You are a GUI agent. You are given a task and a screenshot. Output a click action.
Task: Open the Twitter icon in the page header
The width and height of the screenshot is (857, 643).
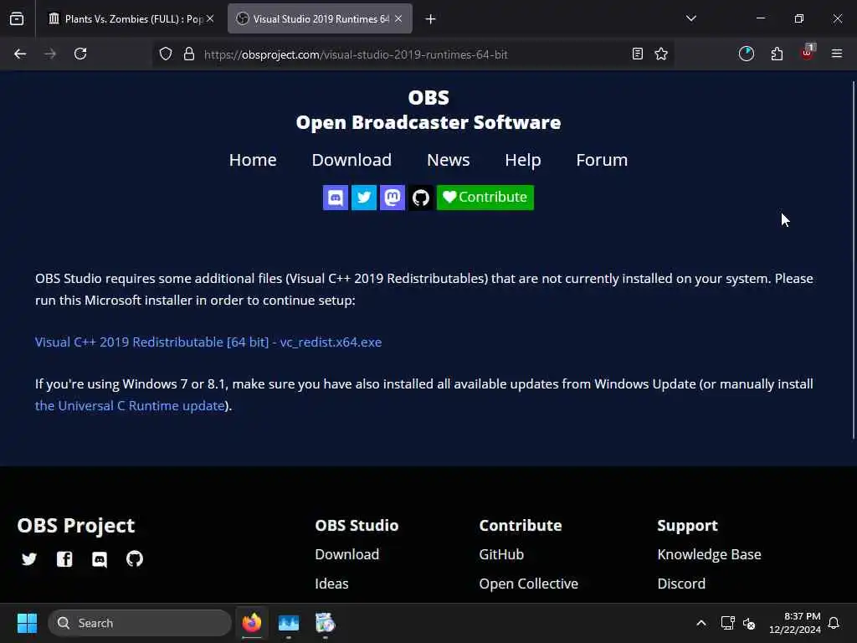pos(363,198)
